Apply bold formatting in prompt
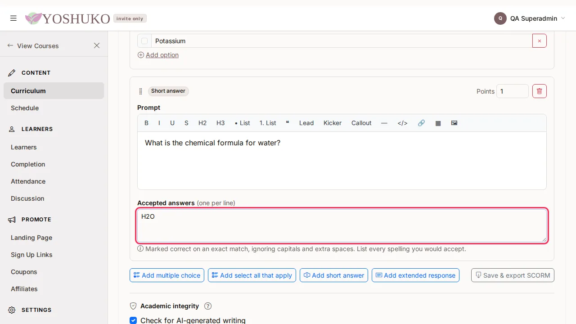This screenshot has height=324, width=576. pyautogui.click(x=146, y=123)
